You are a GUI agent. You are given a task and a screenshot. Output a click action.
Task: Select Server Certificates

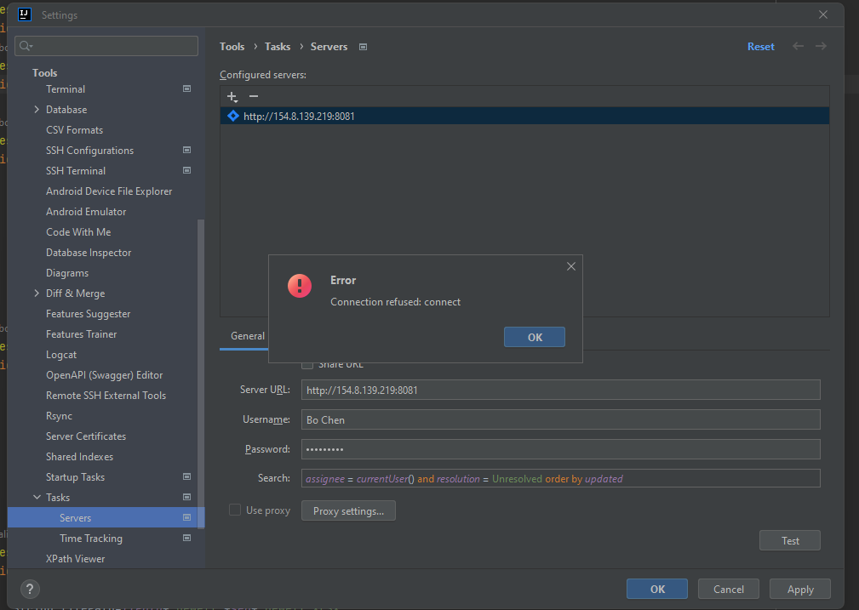[x=86, y=436]
